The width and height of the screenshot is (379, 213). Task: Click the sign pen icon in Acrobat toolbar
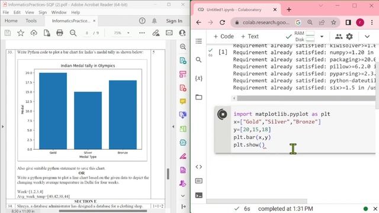[156, 33]
